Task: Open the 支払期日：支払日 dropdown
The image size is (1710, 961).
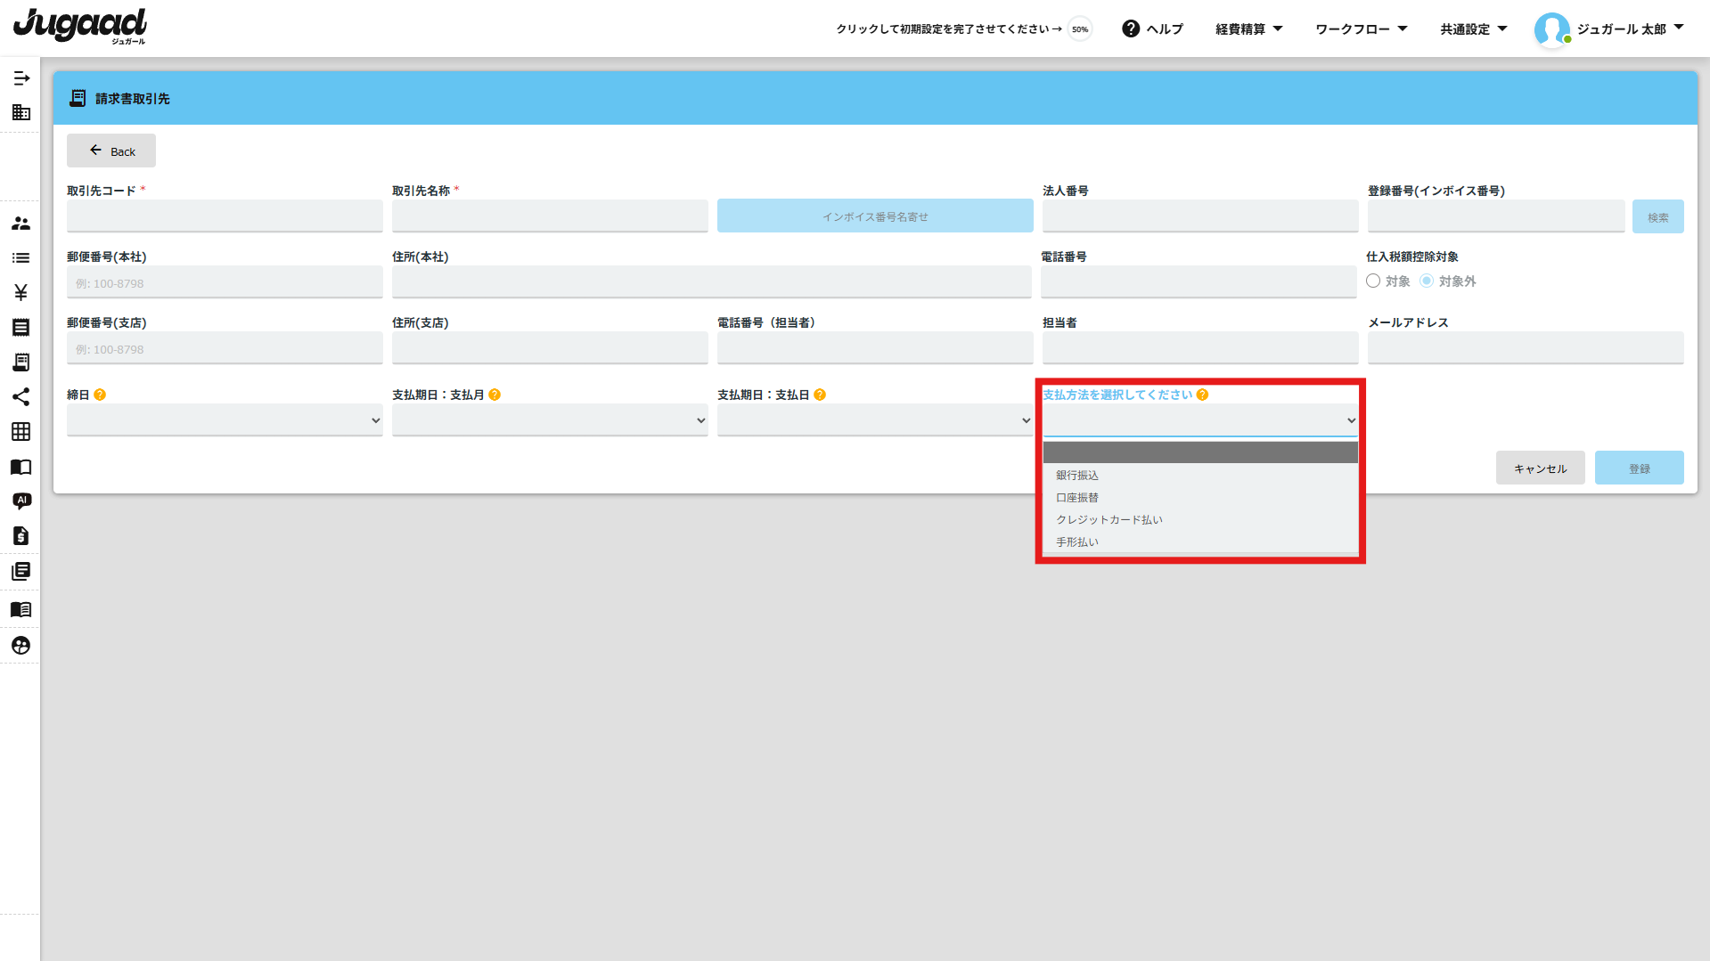Action: click(x=875, y=420)
